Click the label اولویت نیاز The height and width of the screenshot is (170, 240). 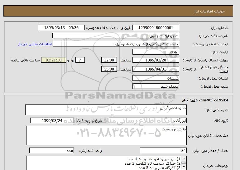tap(219, 52)
